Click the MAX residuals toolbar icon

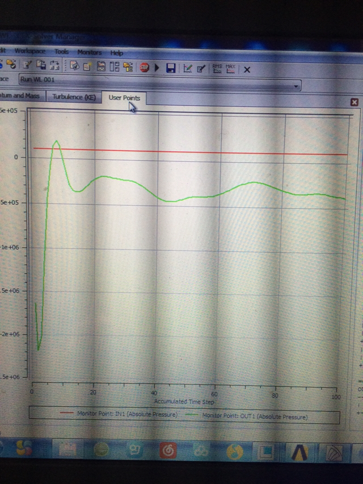pos(230,69)
